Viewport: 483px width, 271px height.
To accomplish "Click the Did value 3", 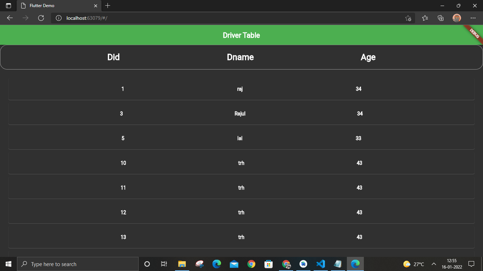I will (122, 114).
